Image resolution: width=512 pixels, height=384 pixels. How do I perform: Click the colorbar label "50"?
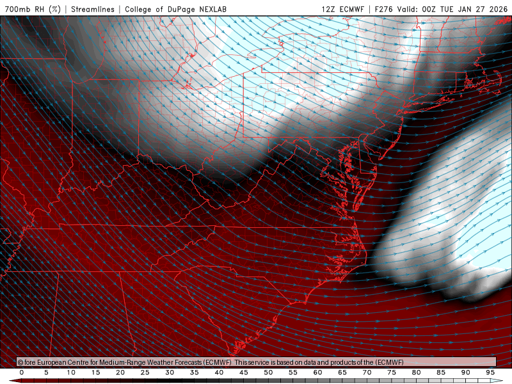tap(268, 372)
